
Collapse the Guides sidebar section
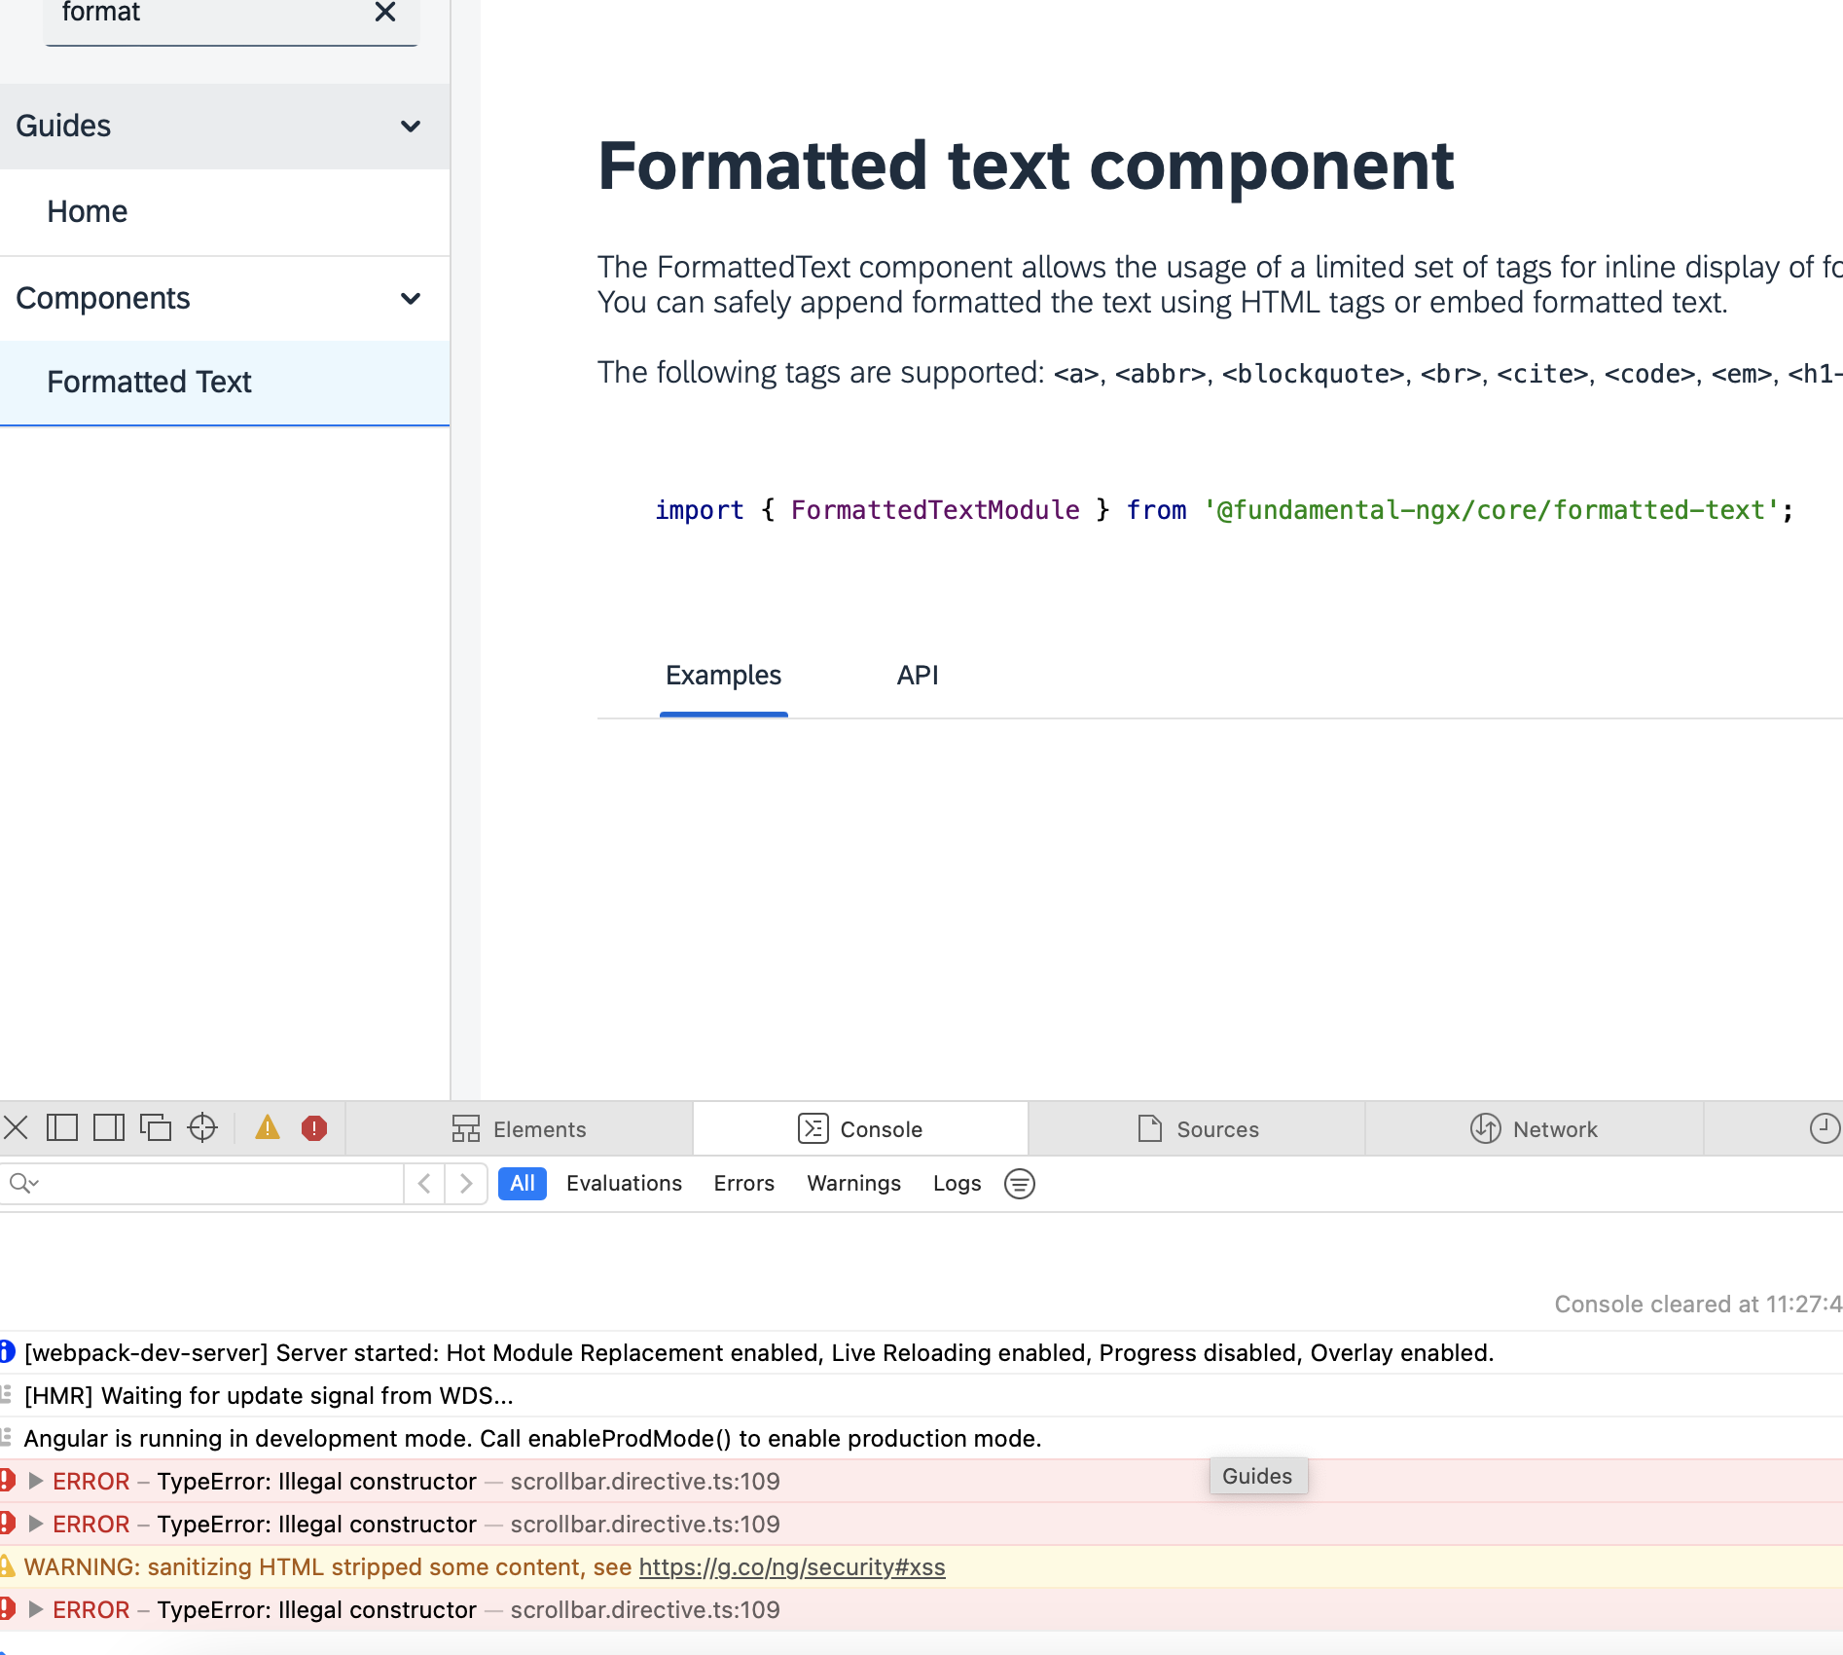coord(410,127)
